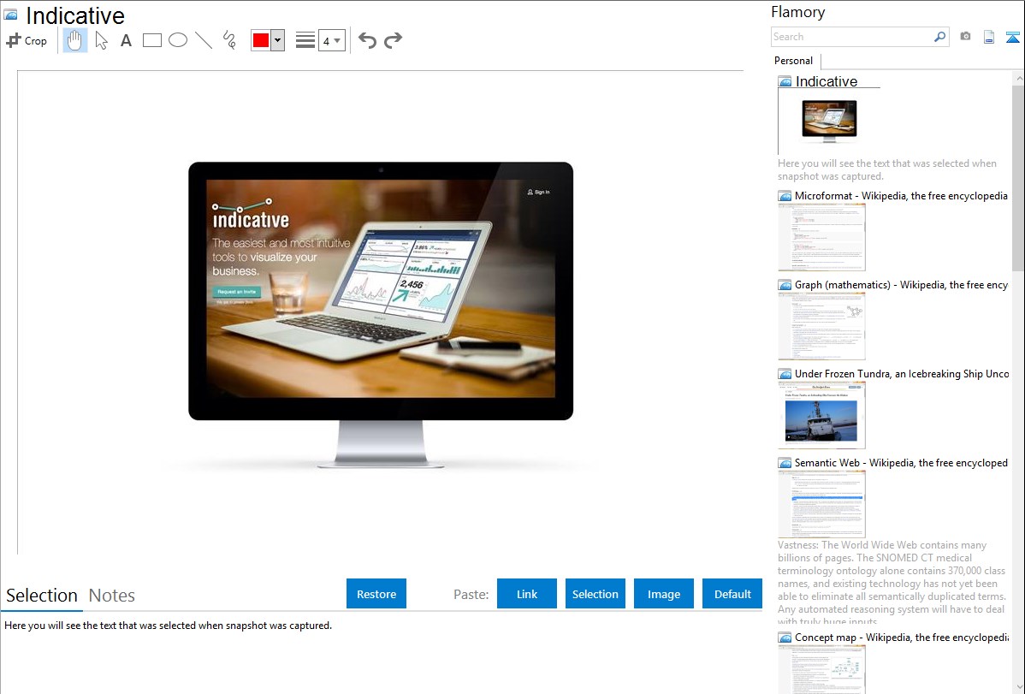Click the 'Microformat - Wikipedia' title

[901, 196]
